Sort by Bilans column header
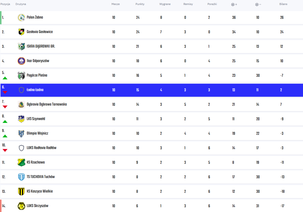 pyautogui.click(x=283, y=4)
